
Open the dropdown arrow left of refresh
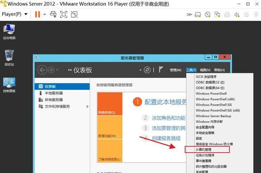[x=140, y=70]
